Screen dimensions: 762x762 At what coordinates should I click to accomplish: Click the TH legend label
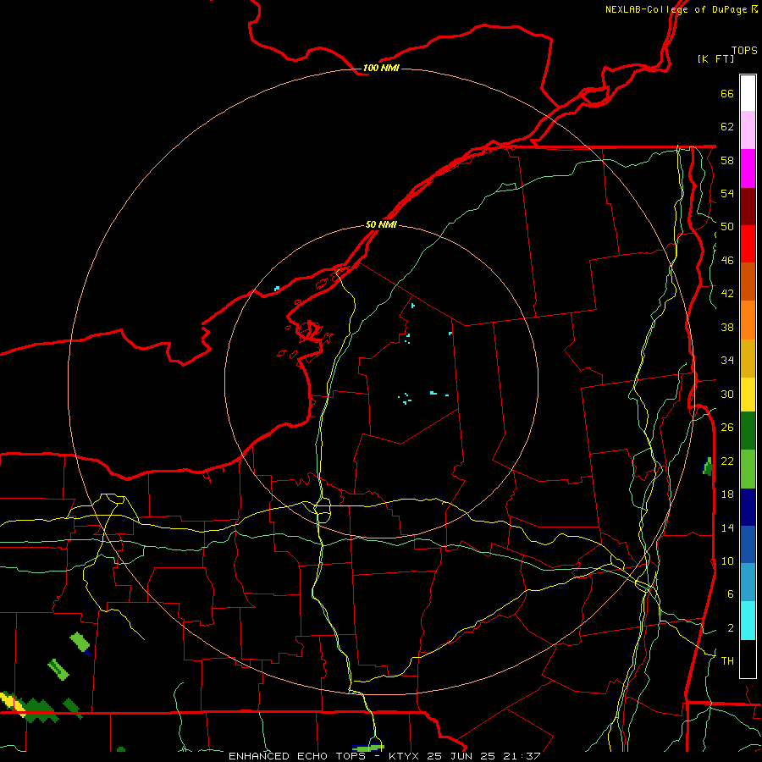click(x=727, y=660)
